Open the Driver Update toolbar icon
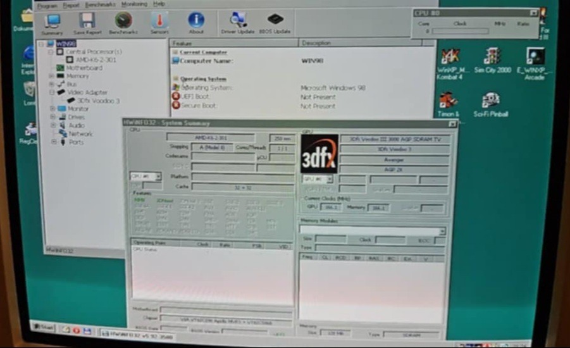This screenshot has width=570, height=348. (x=238, y=23)
